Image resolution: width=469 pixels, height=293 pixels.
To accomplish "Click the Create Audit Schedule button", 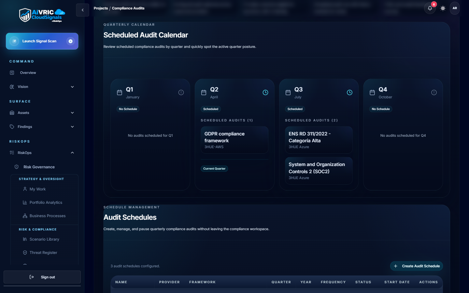I will point(417,266).
